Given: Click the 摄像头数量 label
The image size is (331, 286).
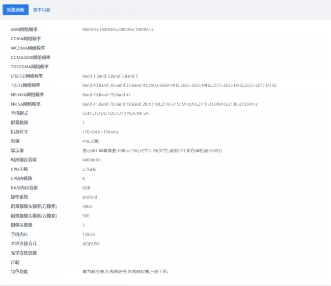Looking at the screenshot, I should tap(21, 225).
